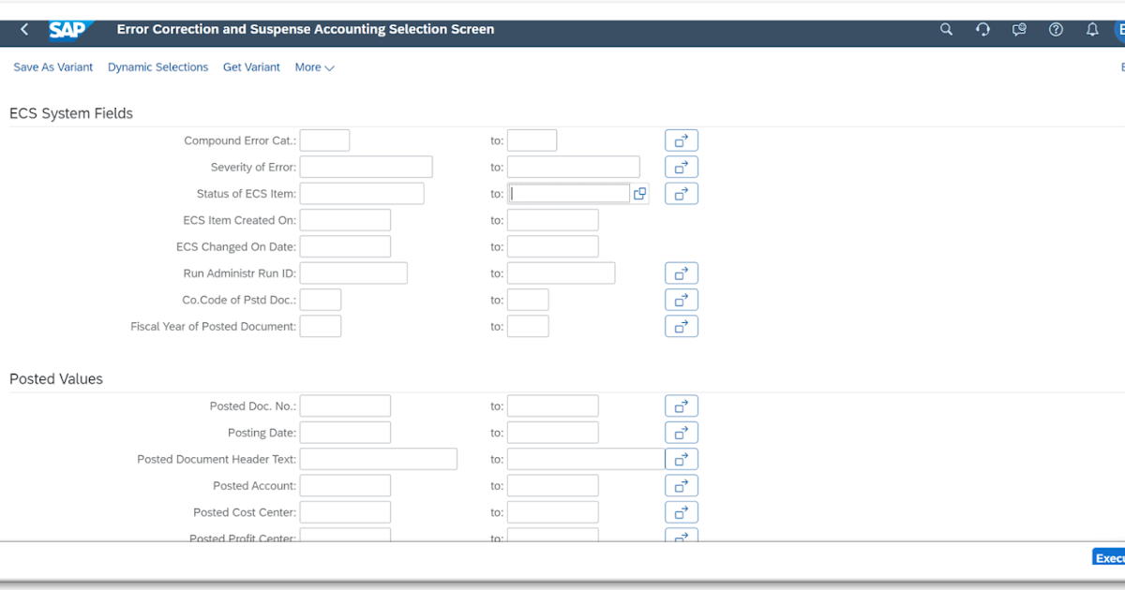Open the notifications bell
Viewport: 1125px width, 590px height.
(1092, 29)
